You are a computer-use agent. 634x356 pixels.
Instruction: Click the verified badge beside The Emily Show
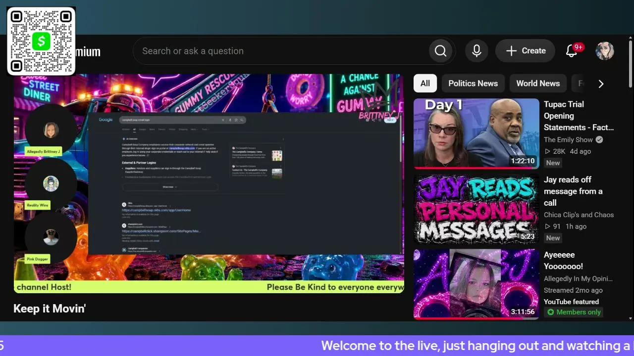pyautogui.click(x=599, y=140)
